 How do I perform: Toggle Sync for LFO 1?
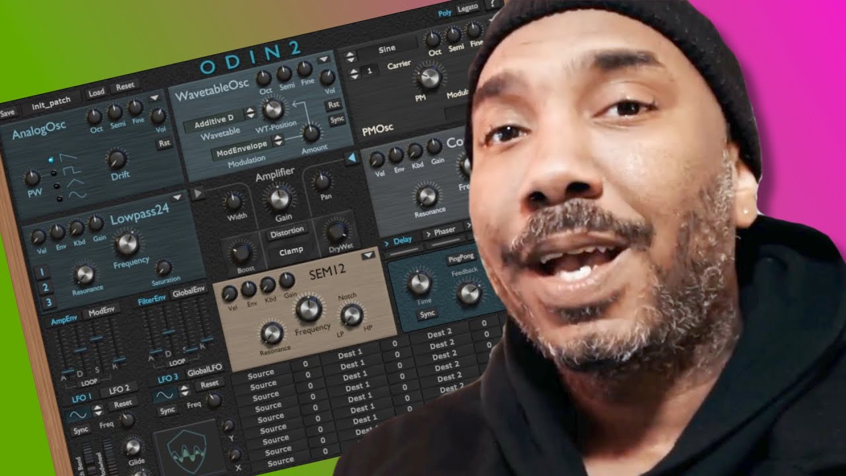tap(81, 430)
